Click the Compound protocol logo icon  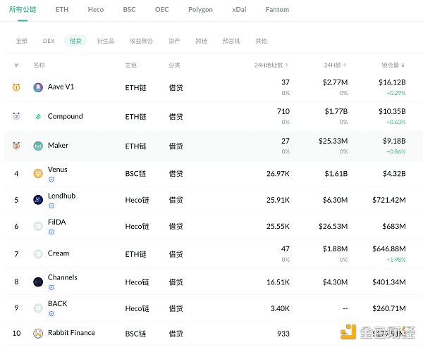(38, 117)
